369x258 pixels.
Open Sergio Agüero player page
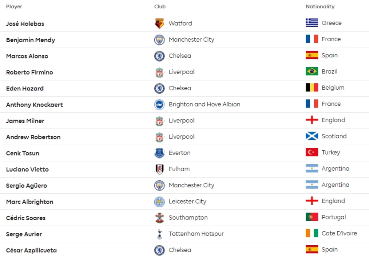click(x=26, y=186)
